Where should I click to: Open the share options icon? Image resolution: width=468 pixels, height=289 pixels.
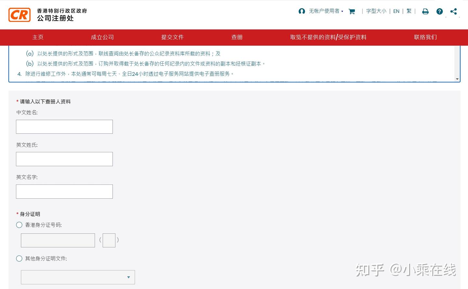click(453, 11)
